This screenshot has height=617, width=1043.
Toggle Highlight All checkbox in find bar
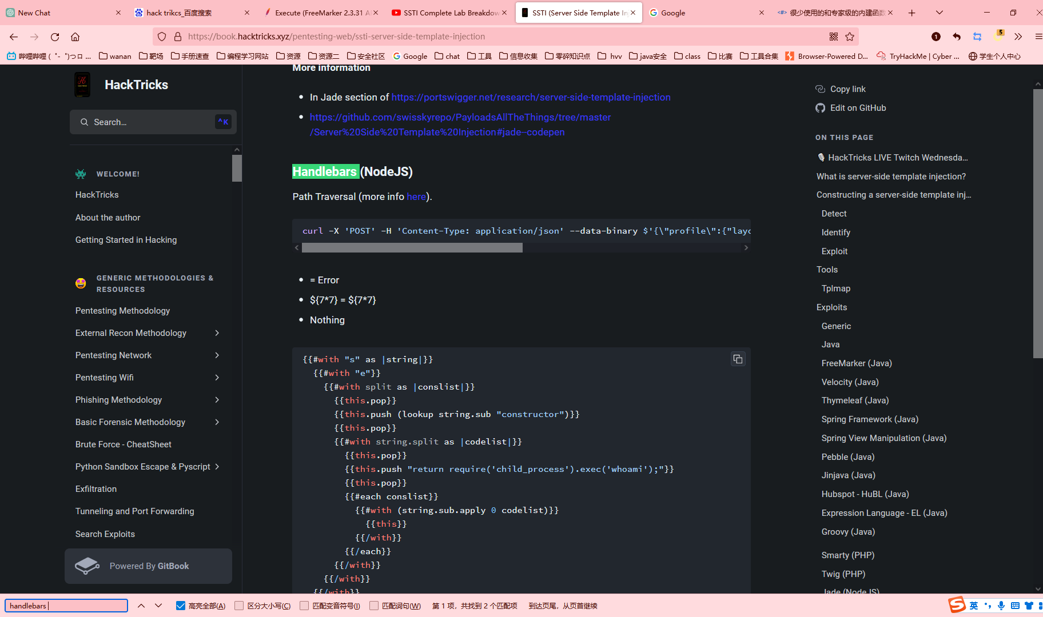181,606
